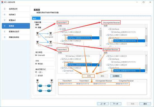154x107 pixels.
Task: Click the Transmitter2 tree vertical scrollbar
Action: pyautogui.click(x=101, y=64)
